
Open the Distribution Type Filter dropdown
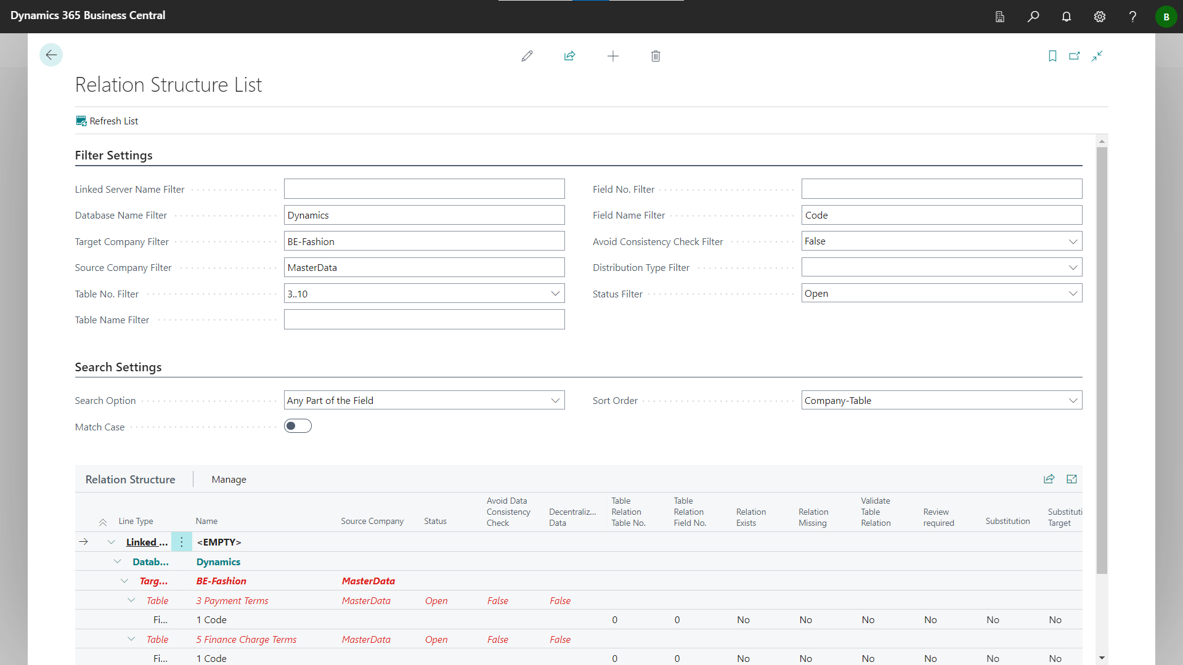1073,267
